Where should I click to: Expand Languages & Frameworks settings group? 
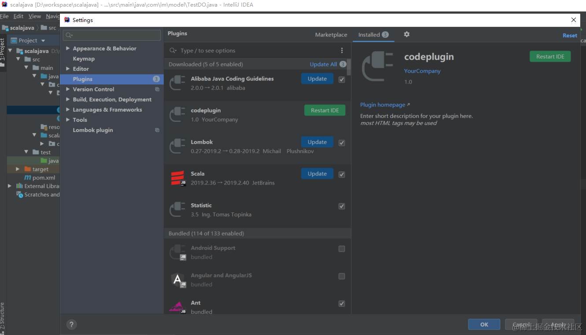(x=68, y=109)
